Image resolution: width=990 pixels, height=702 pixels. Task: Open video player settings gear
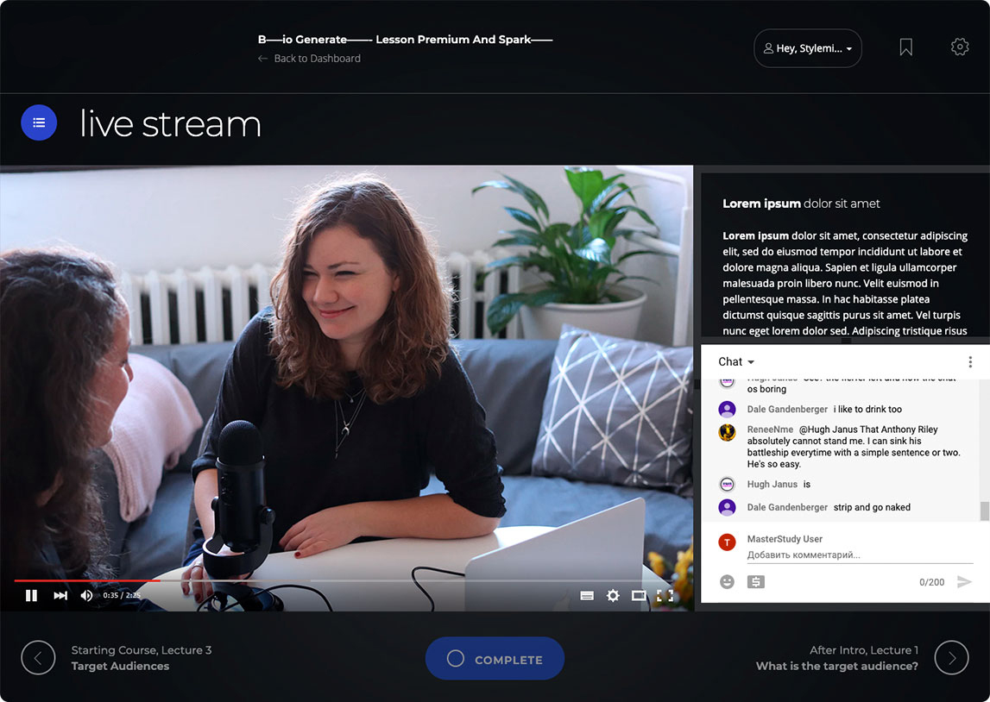coord(613,595)
